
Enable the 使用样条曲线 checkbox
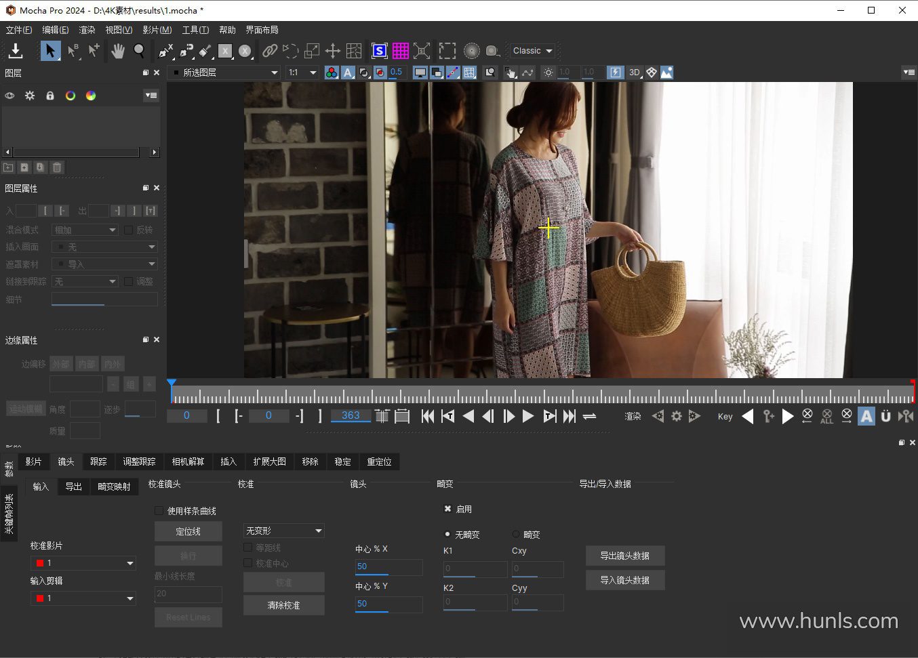159,511
